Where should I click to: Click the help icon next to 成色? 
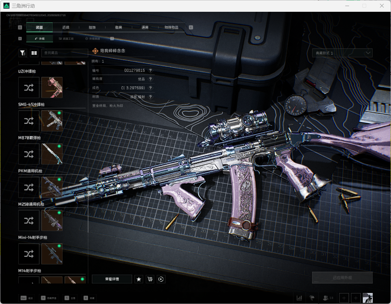[x=151, y=88]
